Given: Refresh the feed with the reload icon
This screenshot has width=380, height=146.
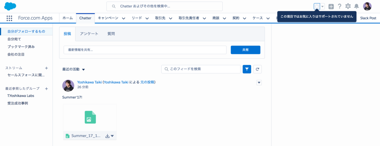Looking at the screenshot, I should pyautogui.click(x=258, y=69).
